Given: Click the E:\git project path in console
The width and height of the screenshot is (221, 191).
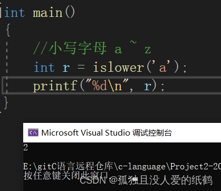Looking at the screenshot, I should tap(122, 166).
